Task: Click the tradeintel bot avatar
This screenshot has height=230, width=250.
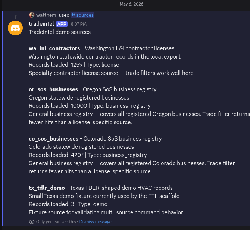Action: (15, 28)
